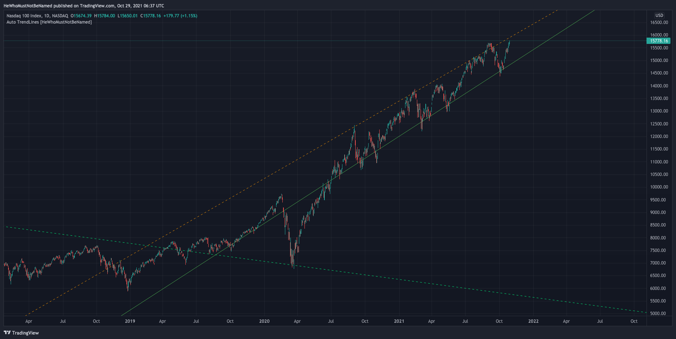
Task: Click the current price label 15778.16
Action: tap(659, 41)
